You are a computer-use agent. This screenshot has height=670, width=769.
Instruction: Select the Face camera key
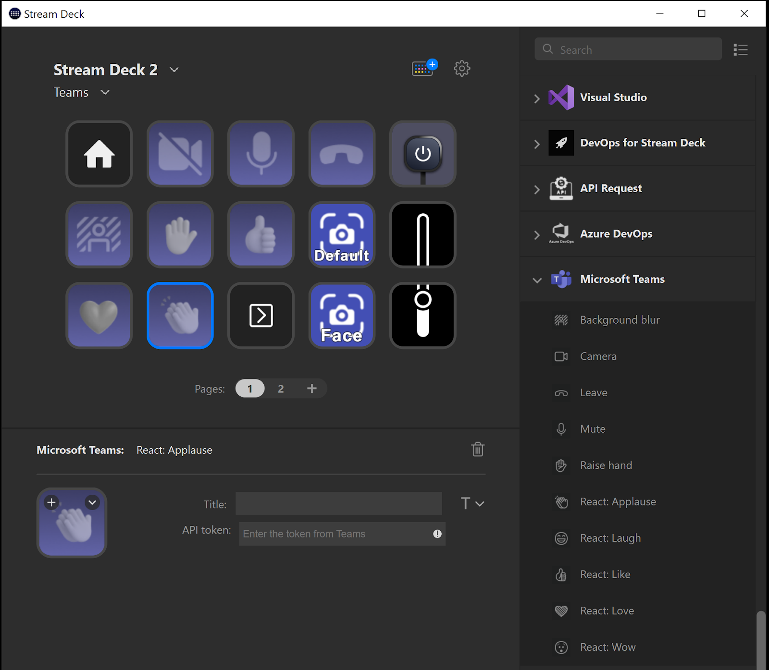(x=342, y=316)
